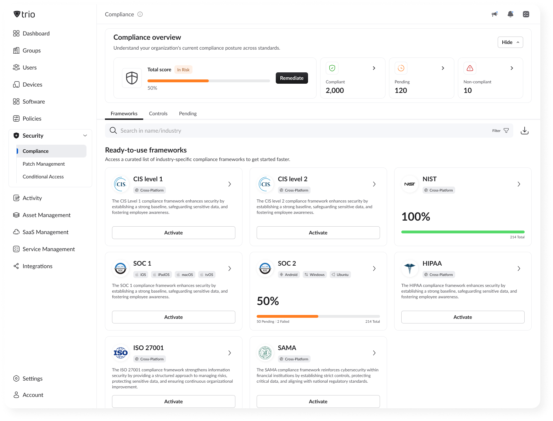Screen dimensions: 553x421
Task: Click the SOC 2 progress bar
Action: tap(318, 316)
